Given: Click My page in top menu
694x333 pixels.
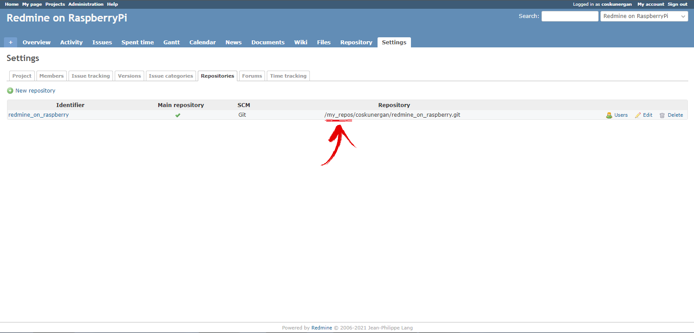Looking at the screenshot, I should click(x=32, y=4).
